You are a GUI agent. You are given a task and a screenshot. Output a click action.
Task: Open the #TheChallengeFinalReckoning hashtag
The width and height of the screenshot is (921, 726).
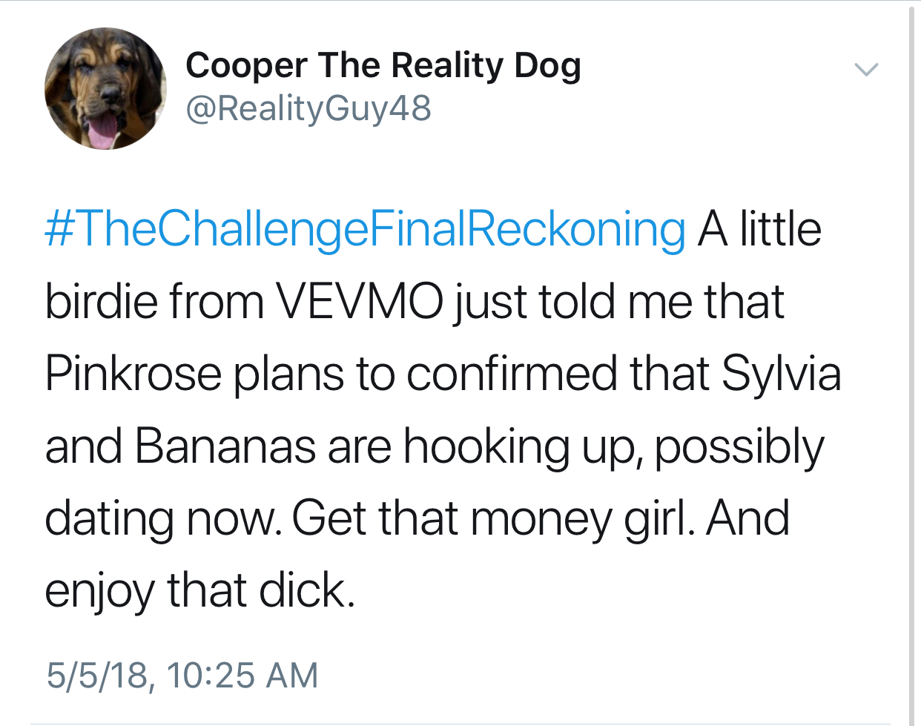365,229
